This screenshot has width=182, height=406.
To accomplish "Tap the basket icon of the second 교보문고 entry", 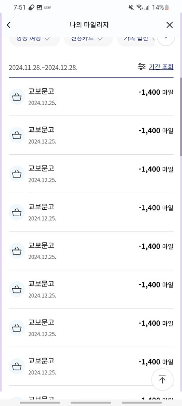I will click(17, 135).
